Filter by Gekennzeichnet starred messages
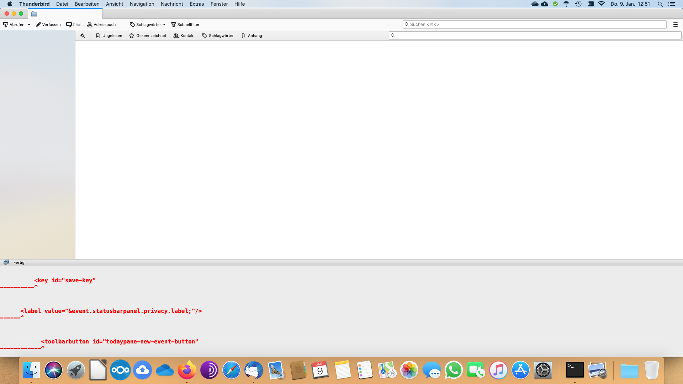The image size is (683, 384). (148, 36)
